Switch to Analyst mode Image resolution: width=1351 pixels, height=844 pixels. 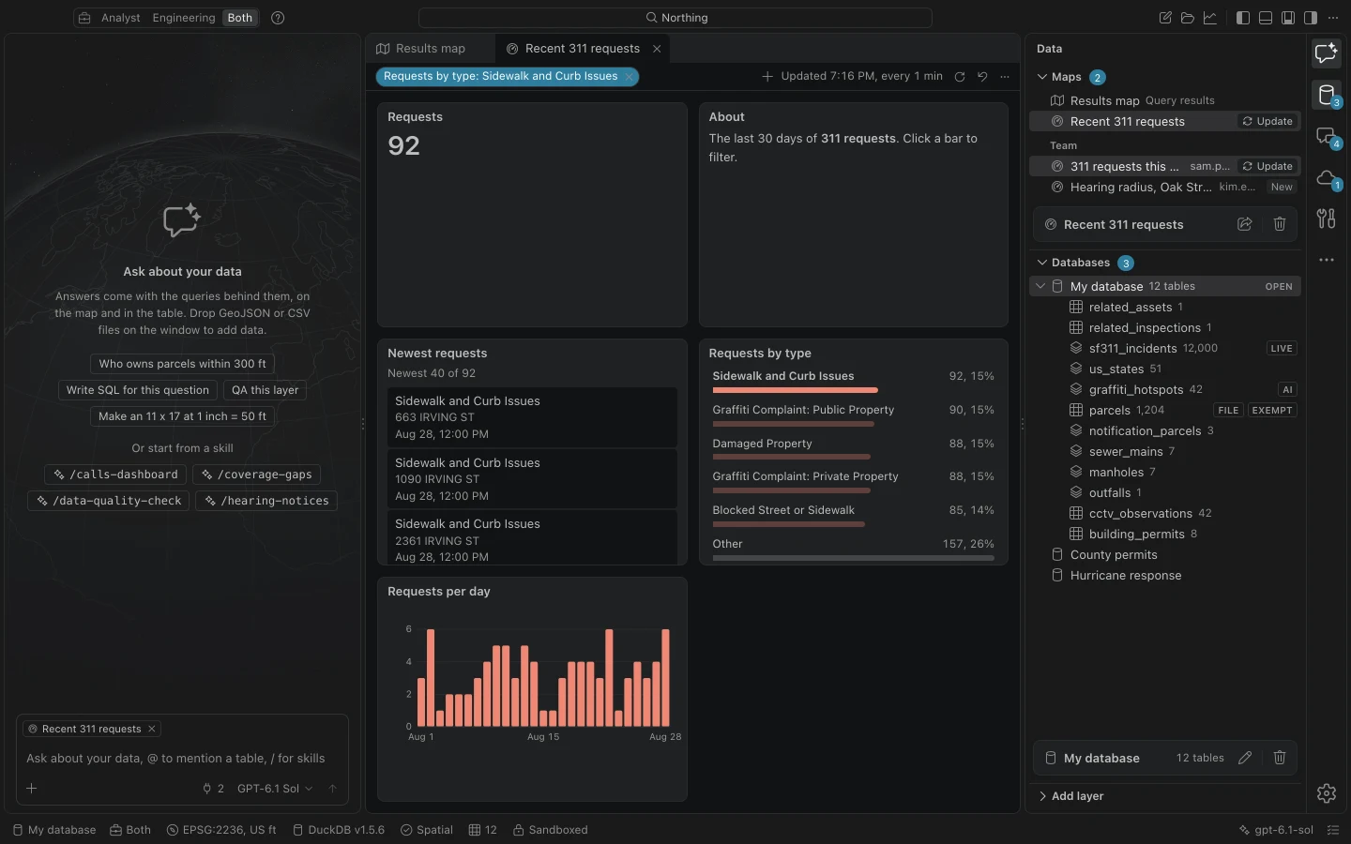[120, 18]
